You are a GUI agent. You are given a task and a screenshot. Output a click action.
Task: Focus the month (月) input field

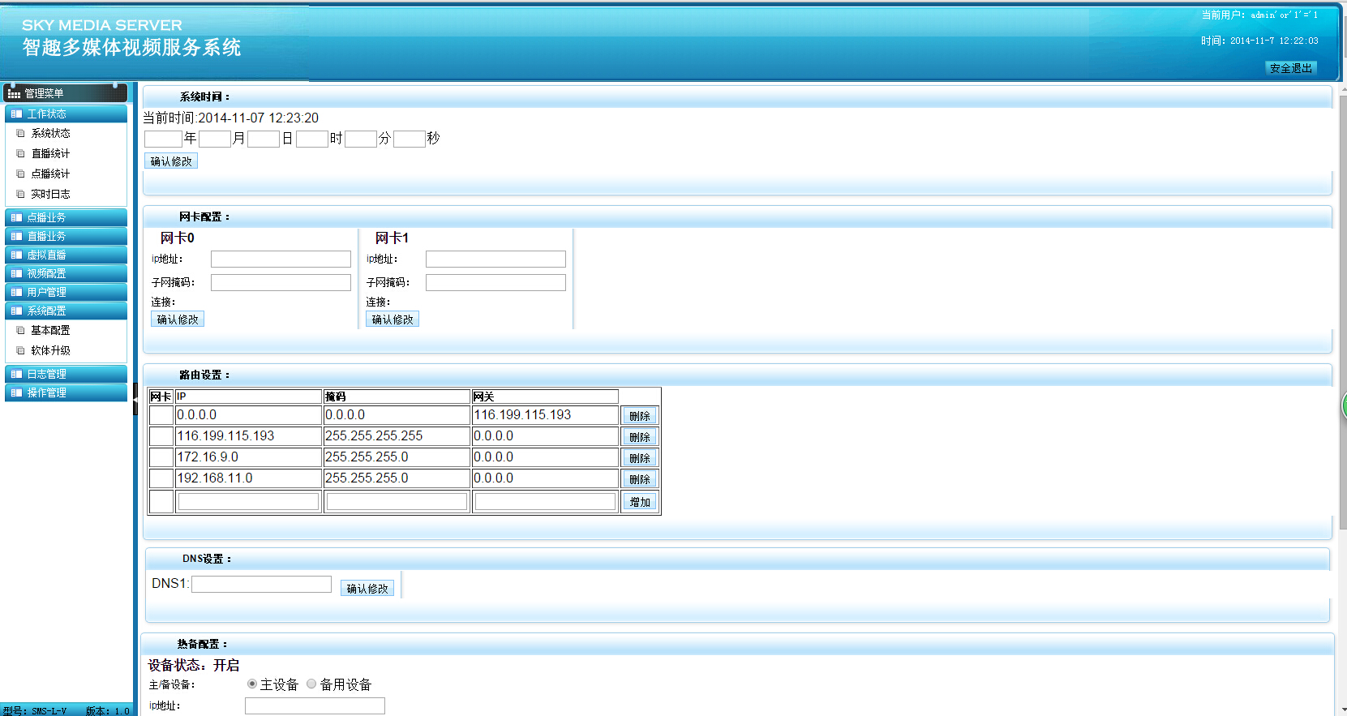coord(215,139)
